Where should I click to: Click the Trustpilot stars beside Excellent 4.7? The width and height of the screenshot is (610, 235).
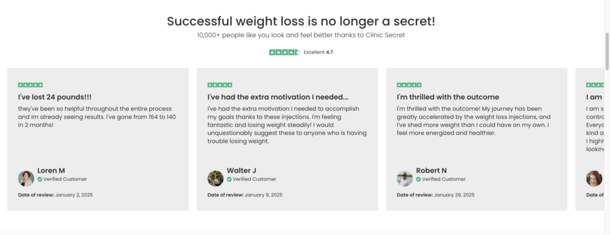click(x=284, y=52)
